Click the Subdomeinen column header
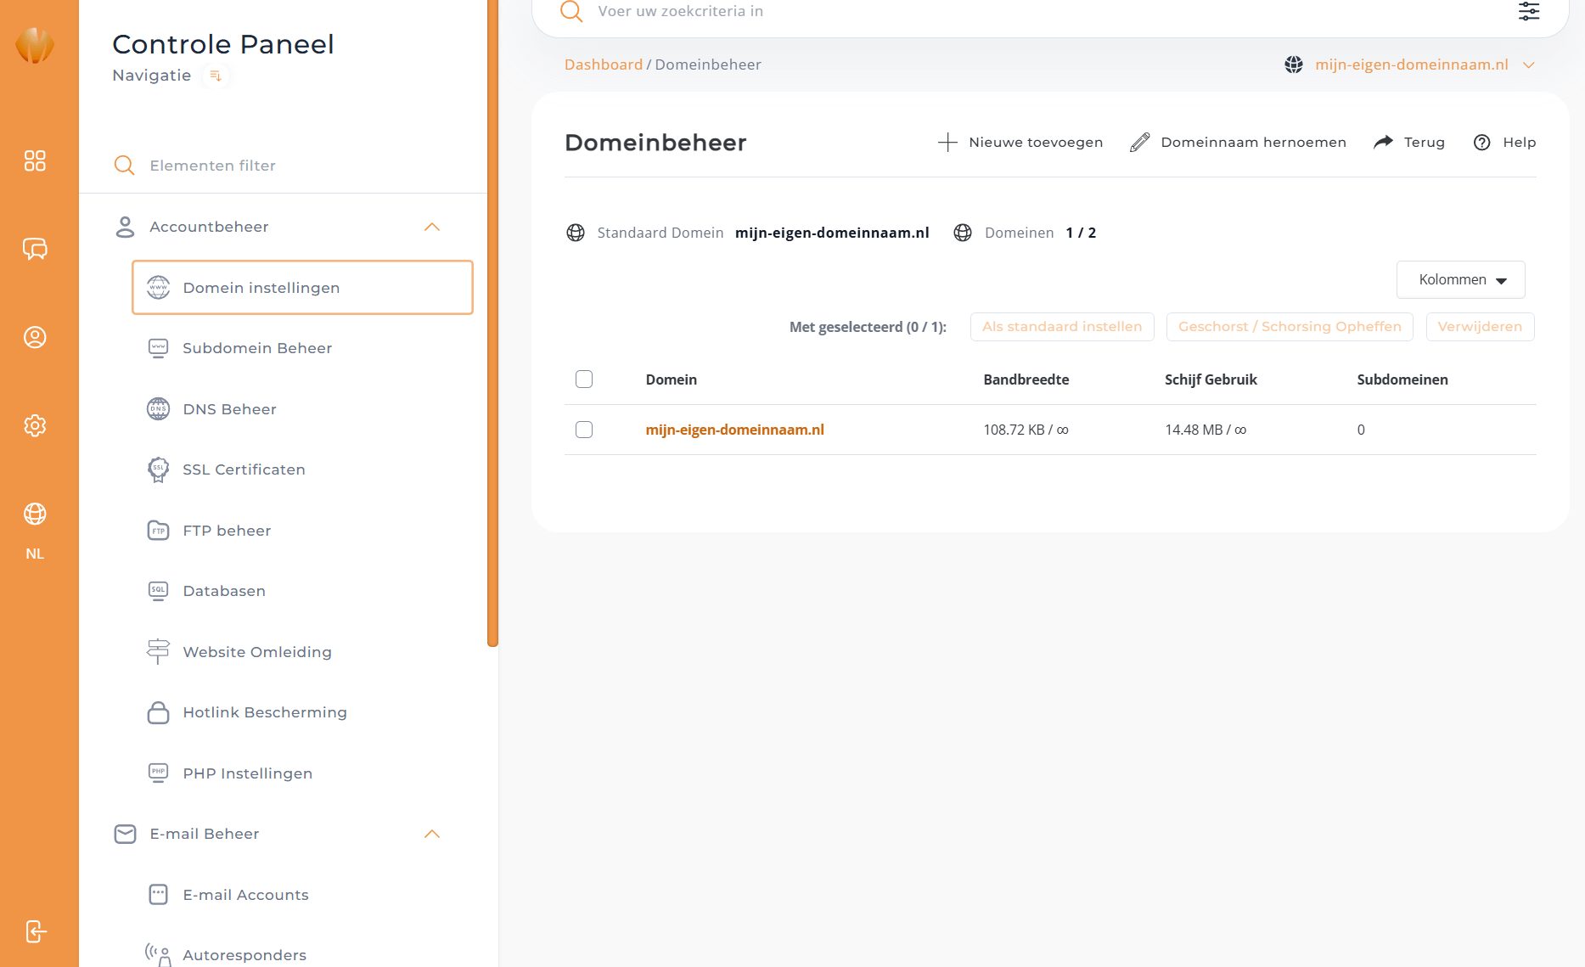The width and height of the screenshot is (1585, 967). pos(1402,379)
